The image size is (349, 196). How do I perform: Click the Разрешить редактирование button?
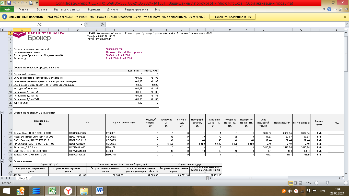coord(232,17)
